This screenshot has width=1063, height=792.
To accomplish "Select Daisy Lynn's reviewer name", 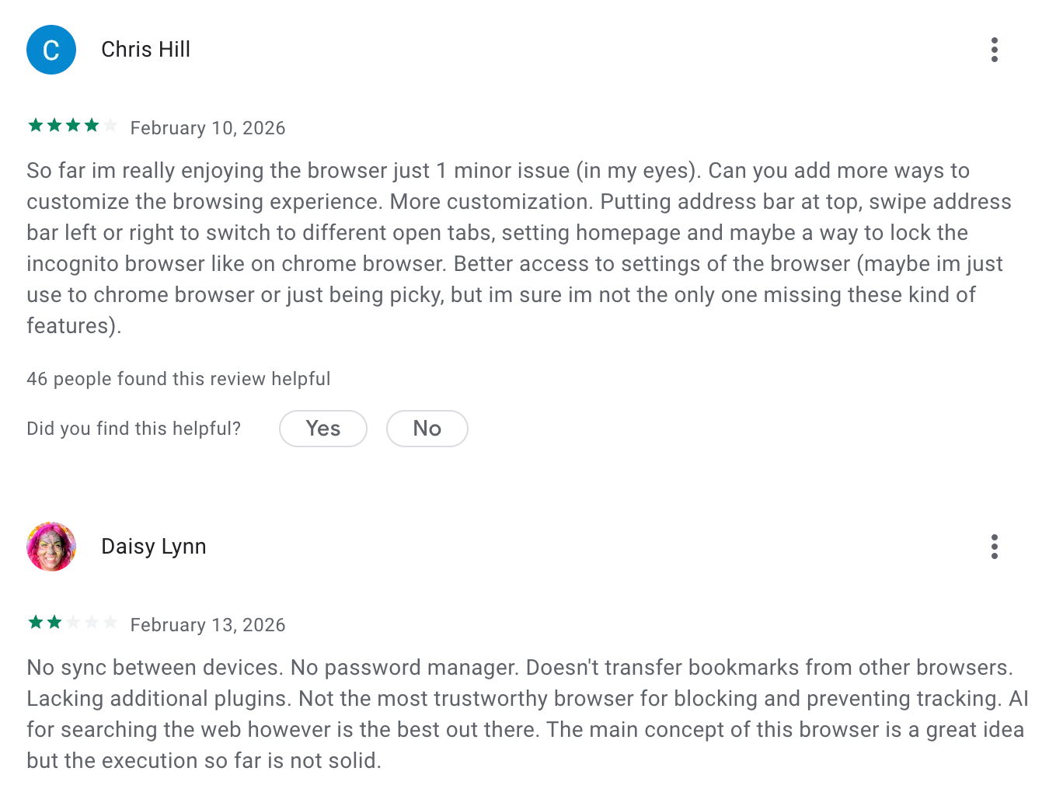I will pos(153,546).
